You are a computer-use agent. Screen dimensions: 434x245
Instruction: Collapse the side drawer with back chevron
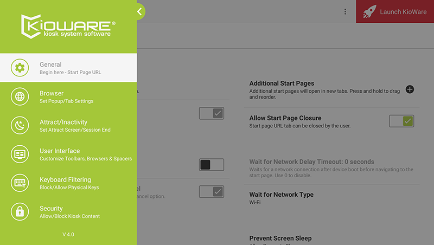point(140,11)
